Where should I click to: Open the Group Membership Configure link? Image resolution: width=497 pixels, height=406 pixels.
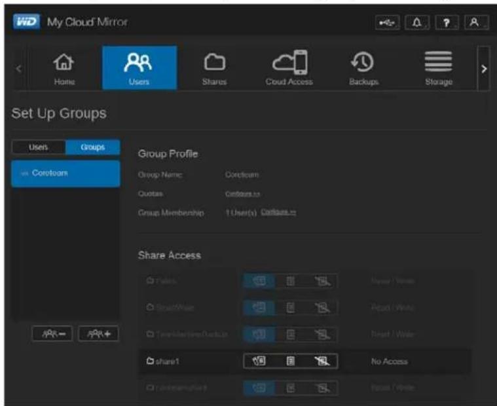278,212
